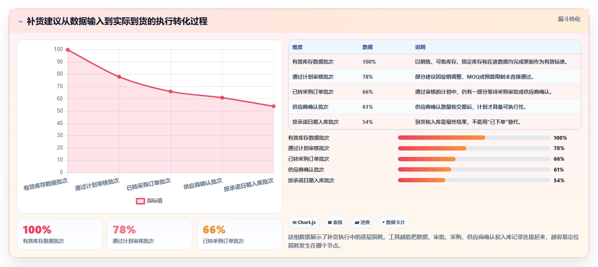
Task: Open the 100% 有效库存数据批次 stat card
Action: 59,234
